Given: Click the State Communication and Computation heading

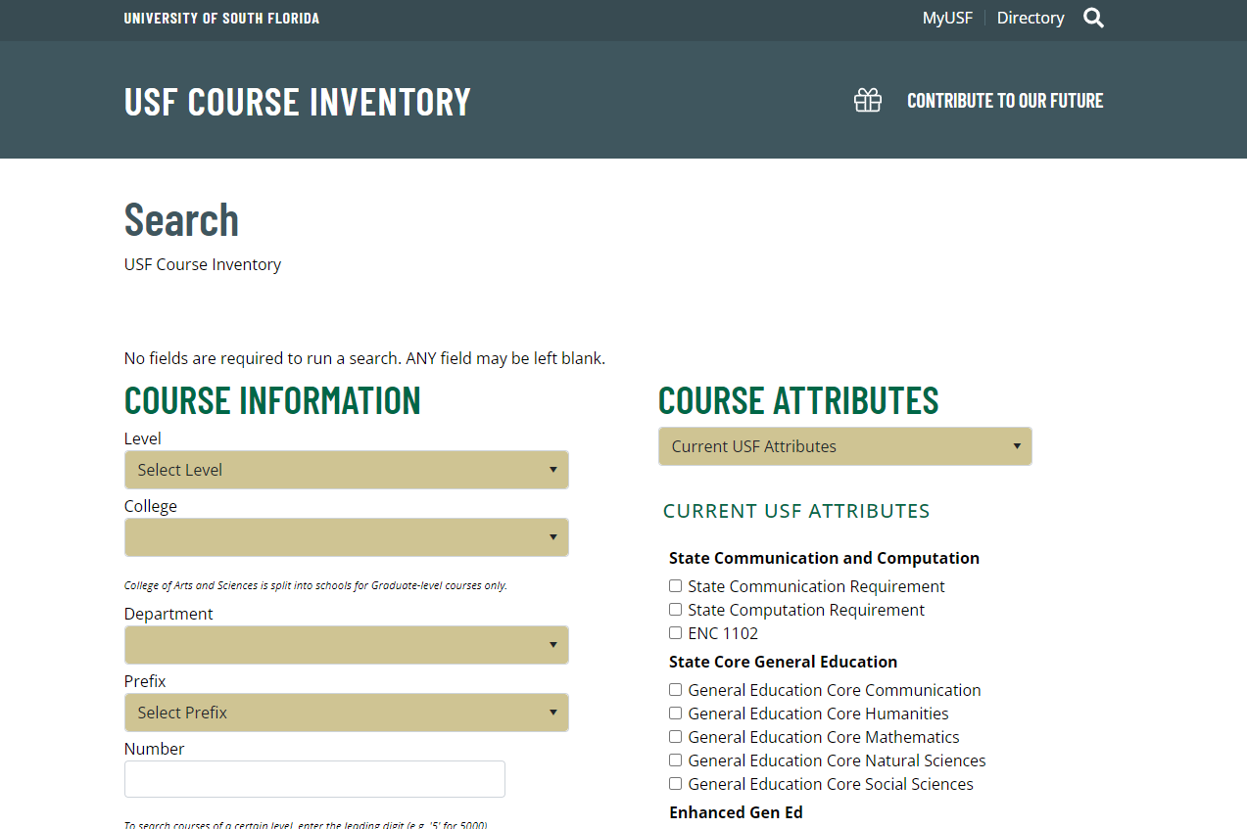Looking at the screenshot, I should [x=824, y=558].
